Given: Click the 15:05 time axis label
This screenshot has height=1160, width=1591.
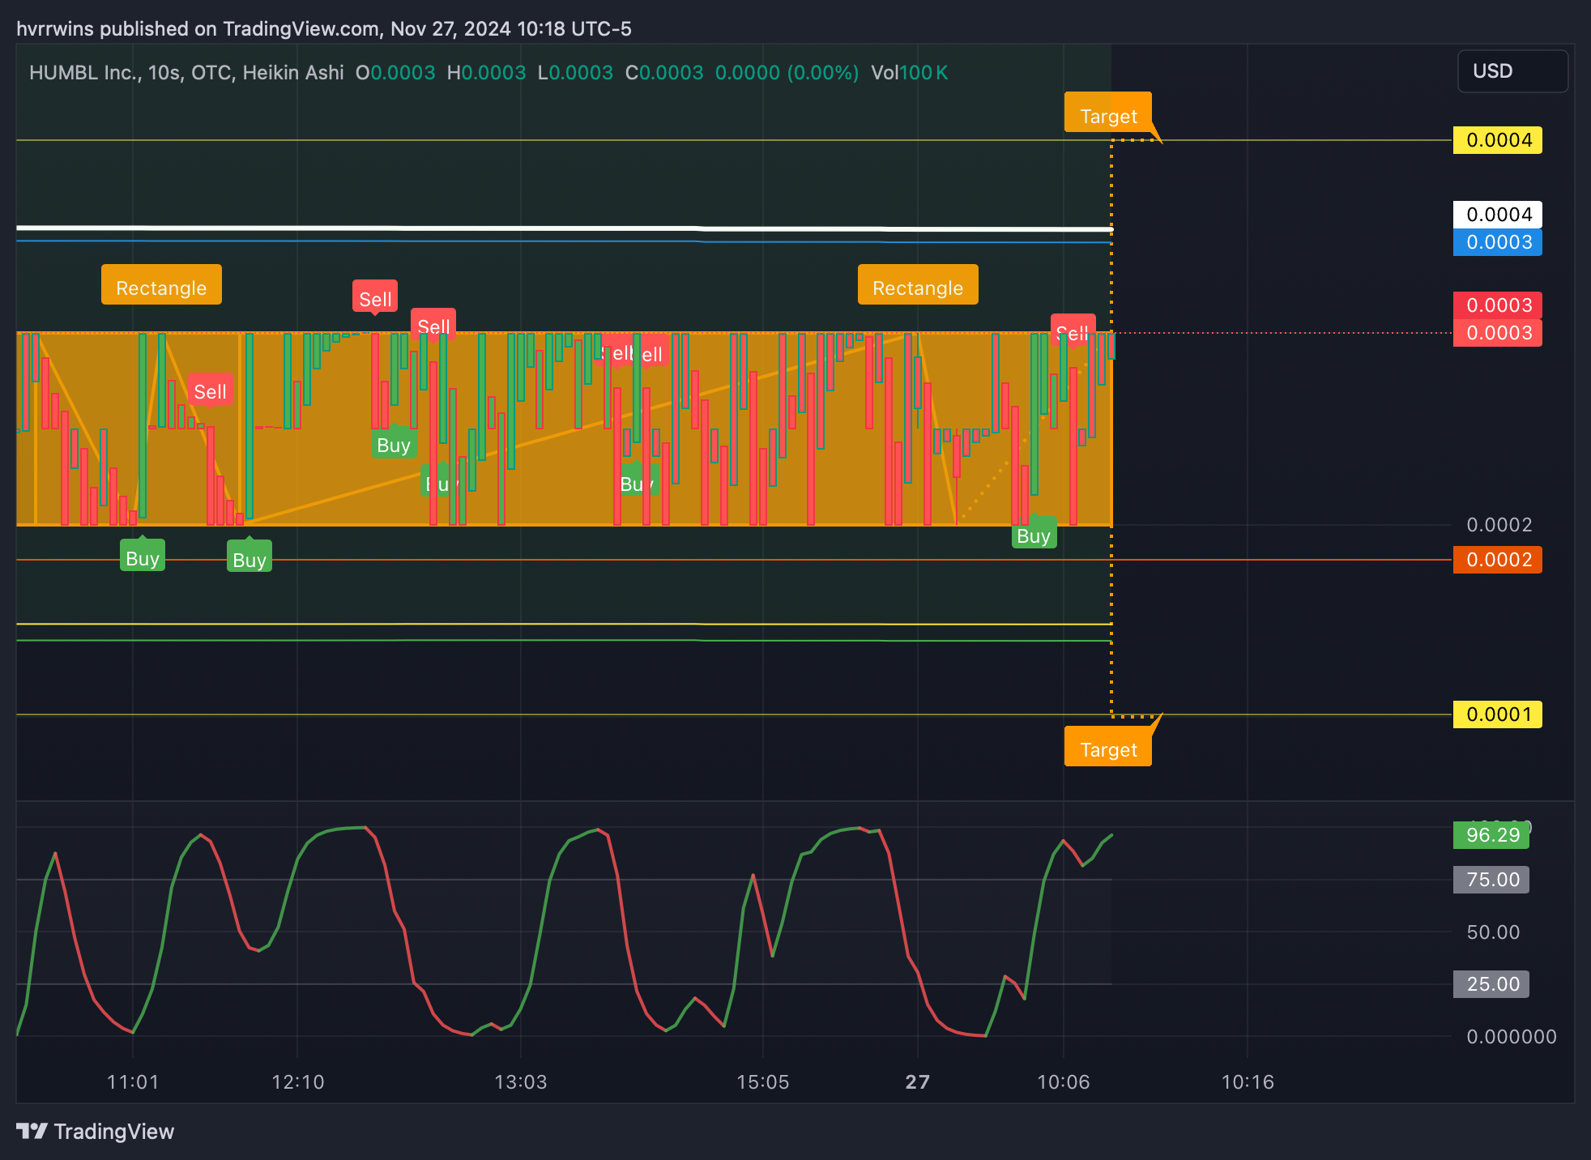Looking at the screenshot, I should (x=762, y=1082).
